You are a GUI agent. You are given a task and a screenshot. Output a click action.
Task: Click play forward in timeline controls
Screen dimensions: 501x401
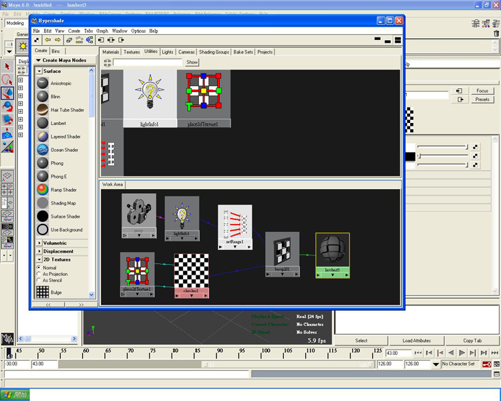pos(462,353)
